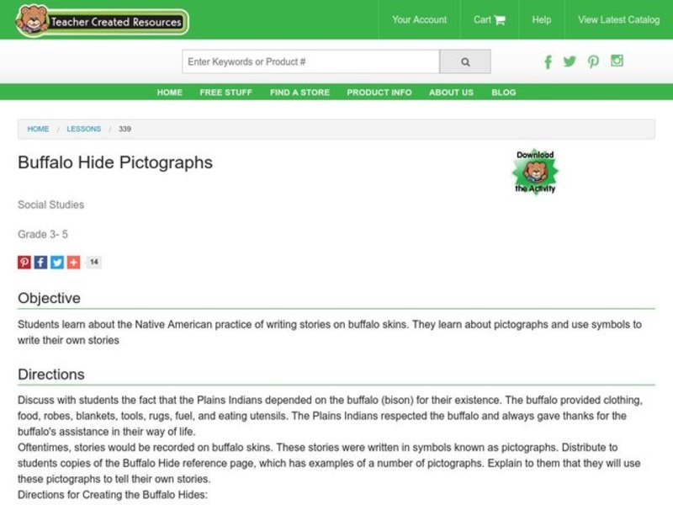Open Your Account page
The image size is (673, 505).
[x=420, y=19]
